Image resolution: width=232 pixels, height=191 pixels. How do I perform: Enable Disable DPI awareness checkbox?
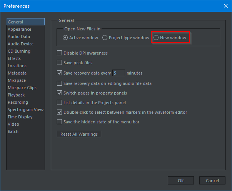(x=60, y=53)
